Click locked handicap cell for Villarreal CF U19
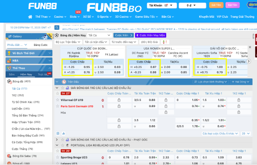The height and width of the screenshot is (165, 257). [119, 100]
